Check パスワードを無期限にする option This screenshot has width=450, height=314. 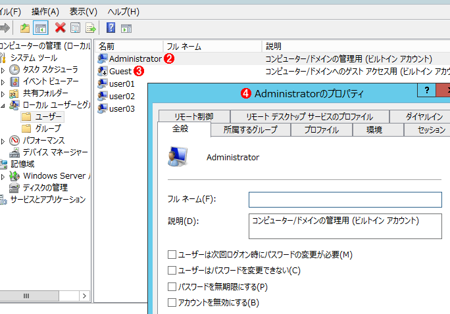pos(172,286)
